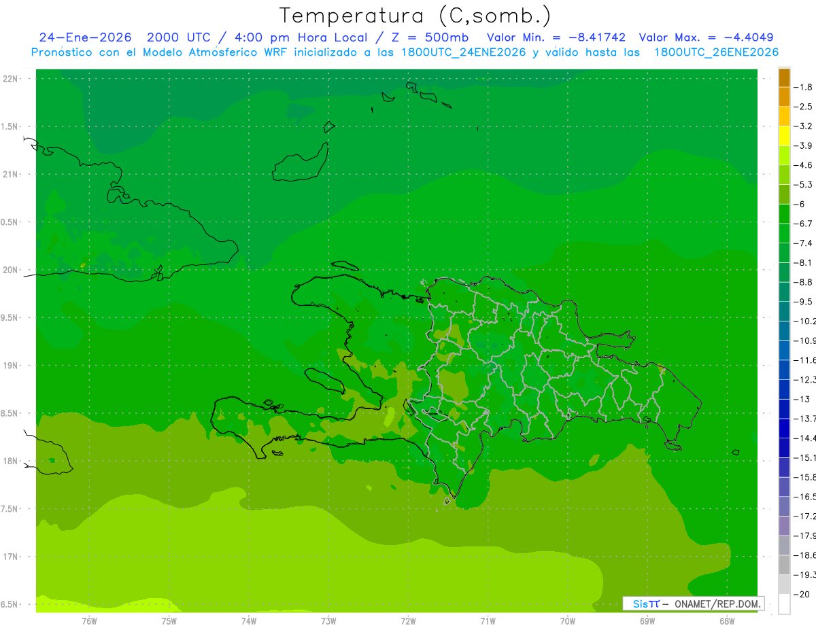The width and height of the screenshot is (816, 630).
Task: Click the "-3.2" colorbar label
Action: 804,126
